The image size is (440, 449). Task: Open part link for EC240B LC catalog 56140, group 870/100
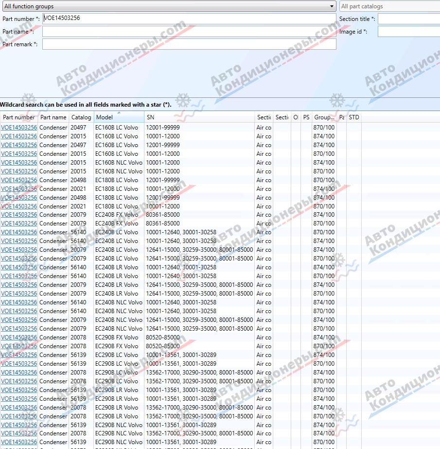19,232
